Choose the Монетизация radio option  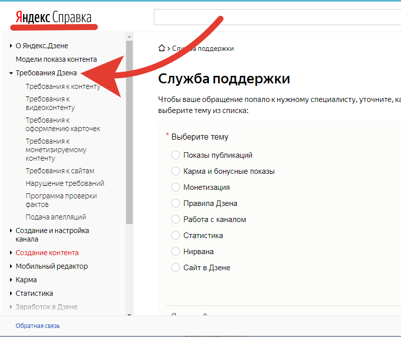175,187
